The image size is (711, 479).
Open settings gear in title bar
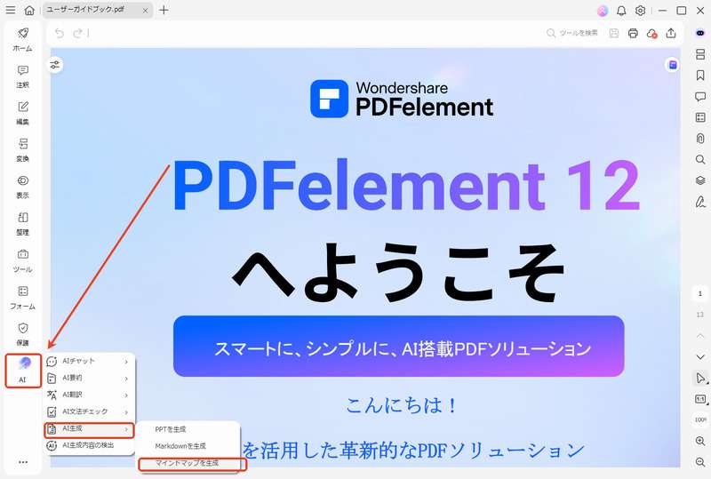pos(640,11)
